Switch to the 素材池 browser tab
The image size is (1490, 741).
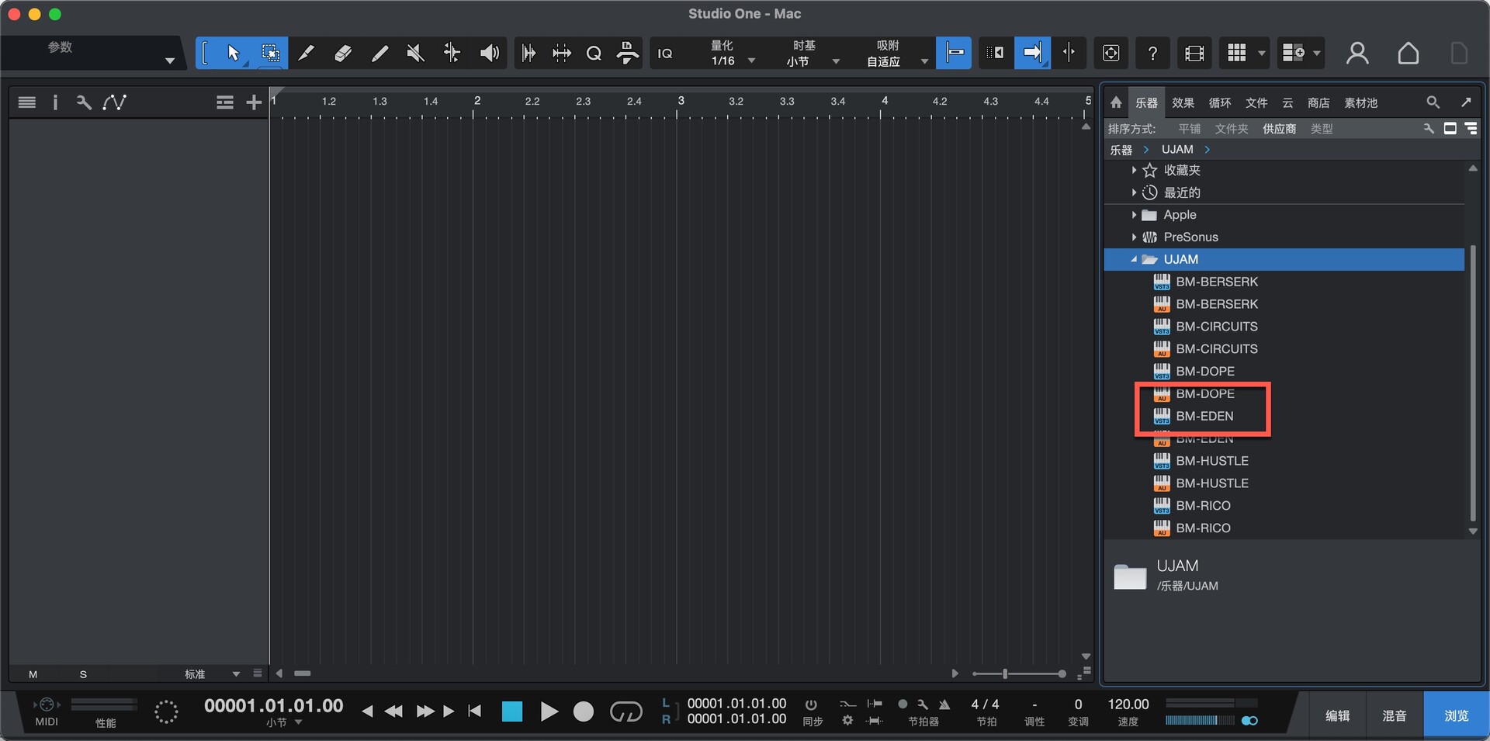point(1360,102)
